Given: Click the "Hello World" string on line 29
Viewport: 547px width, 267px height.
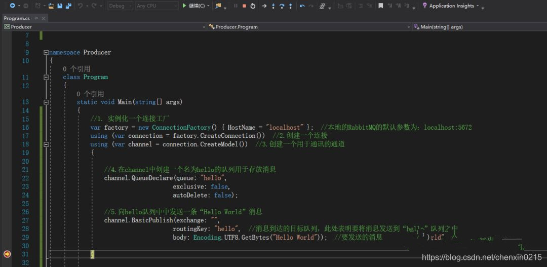Looking at the screenshot, I should coord(296,237).
